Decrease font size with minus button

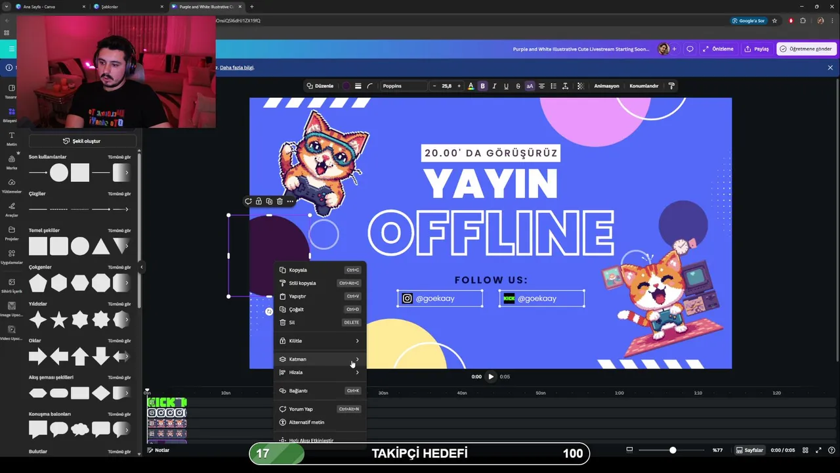pyautogui.click(x=434, y=86)
